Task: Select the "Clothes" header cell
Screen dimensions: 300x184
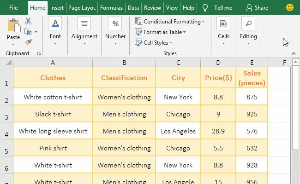Action: 53,78
